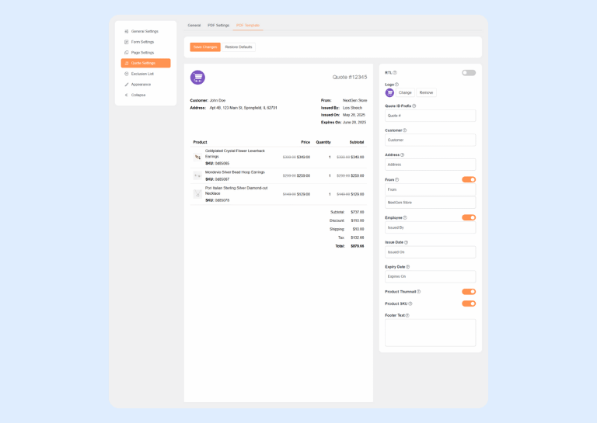597x423 pixels.
Task: Disable the Product Thumbnail toggle
Action: [469, 292]
